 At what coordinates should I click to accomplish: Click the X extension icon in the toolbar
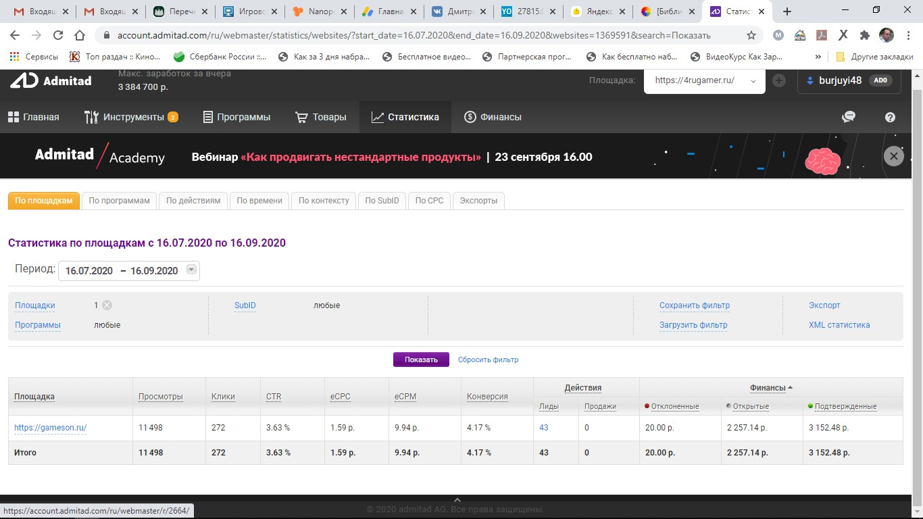(843, 35)
